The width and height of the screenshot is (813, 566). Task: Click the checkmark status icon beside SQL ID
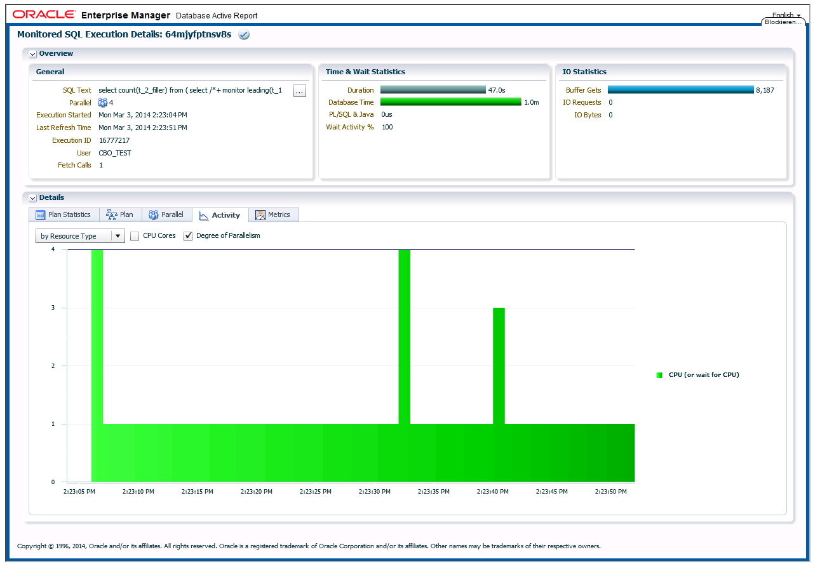click(x=244, y=35)
